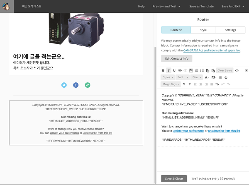Click update your preferences link in the editor
This screenshot has height=185, width=249.
tap(188, 131)
